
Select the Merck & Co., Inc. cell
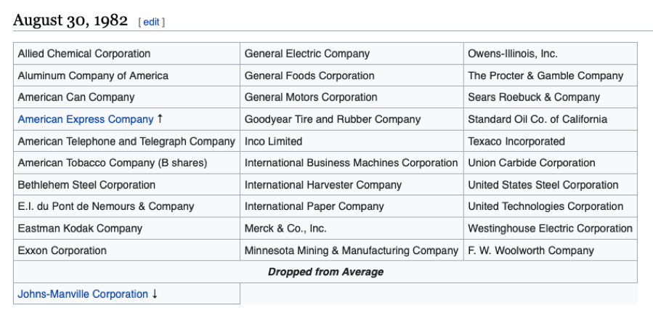coord(285,228)
